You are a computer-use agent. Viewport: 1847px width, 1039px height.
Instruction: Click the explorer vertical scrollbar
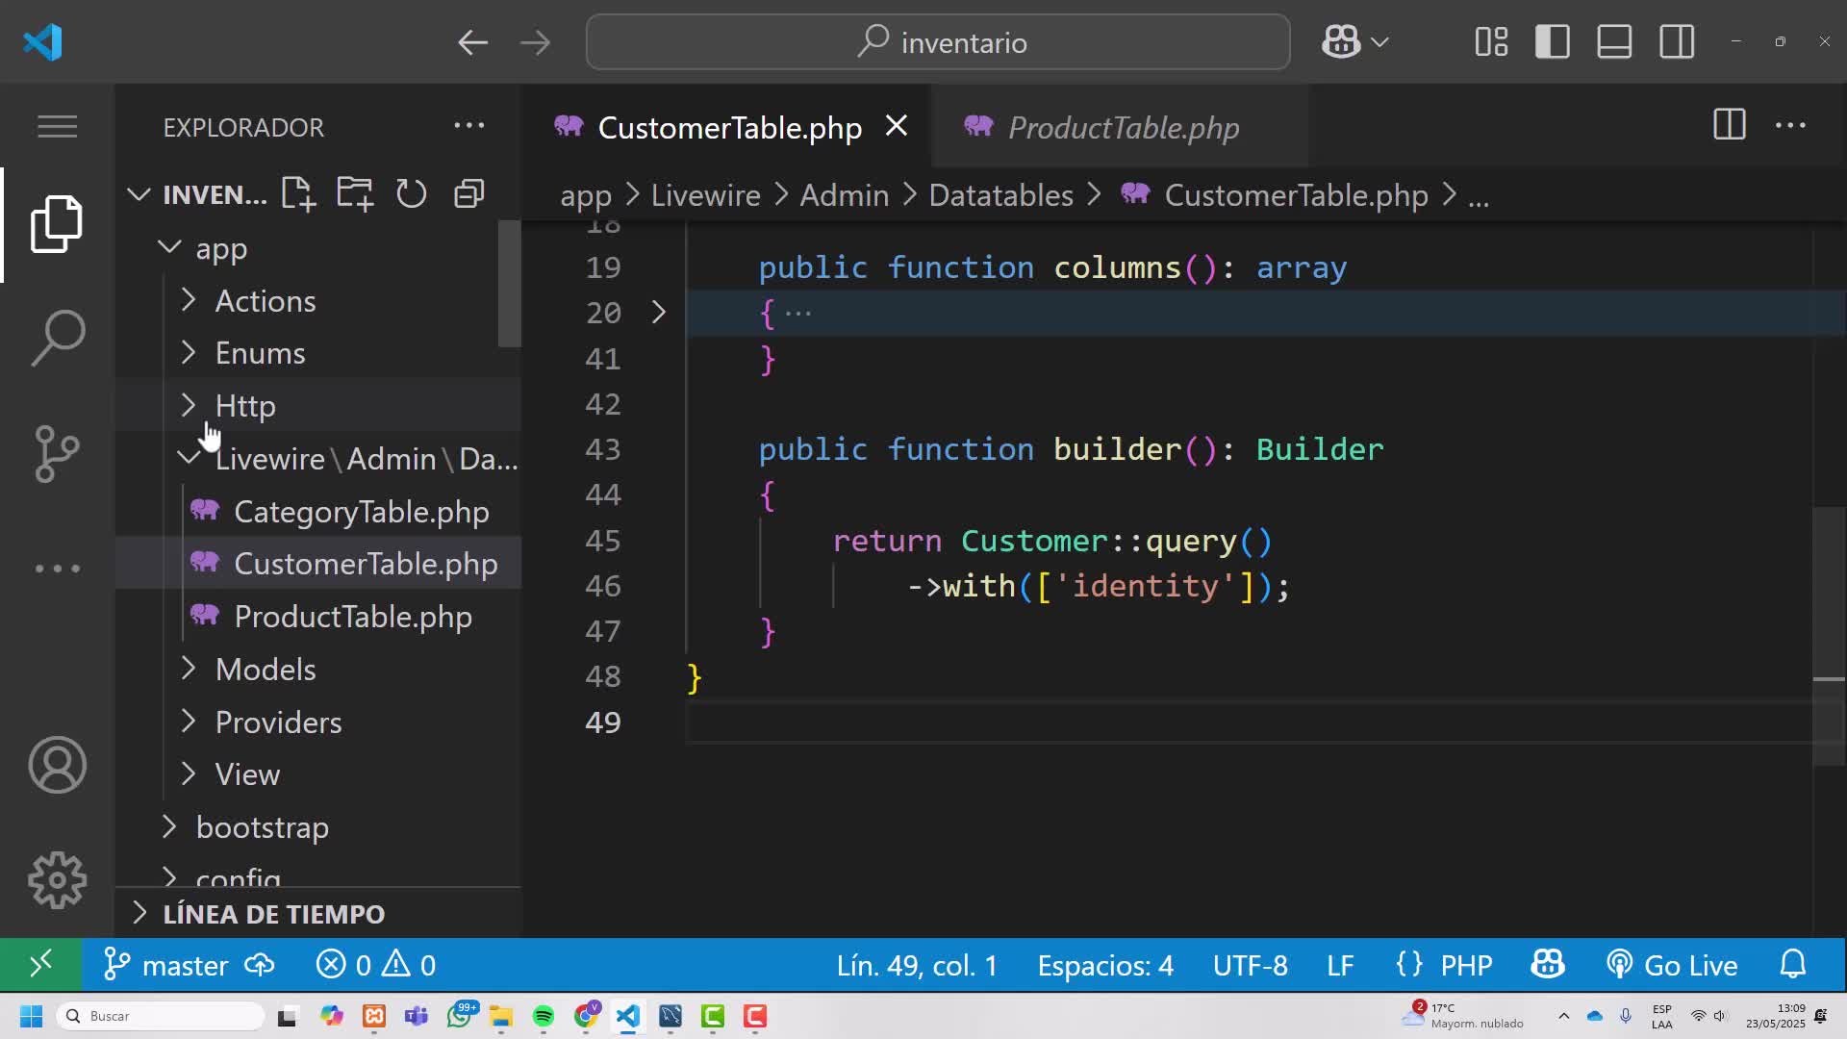(509, 284)
